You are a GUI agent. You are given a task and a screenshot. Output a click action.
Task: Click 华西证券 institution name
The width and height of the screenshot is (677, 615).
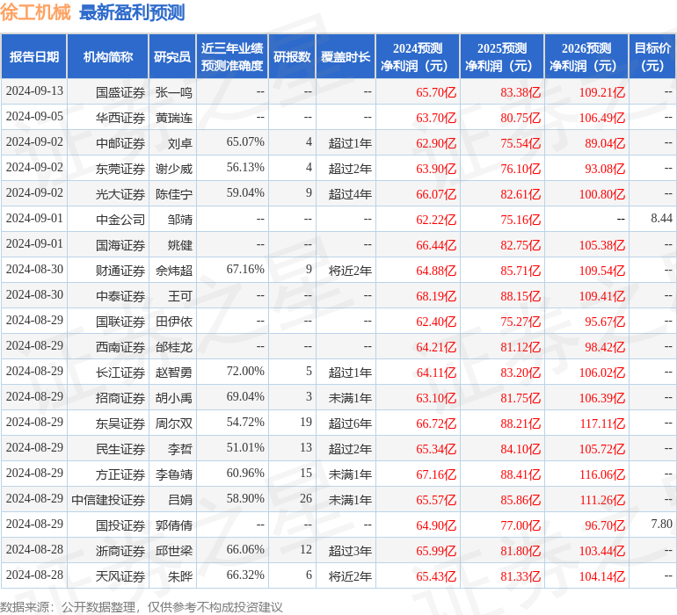pyautogui.click(x=120, y=118)
